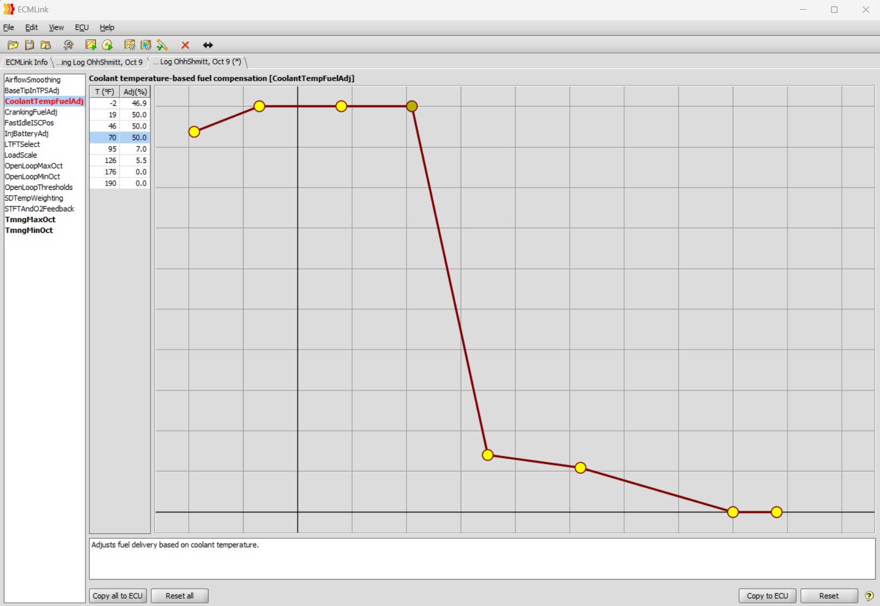Select CoolantTempFuelAdj in the list
880x606 pixels.
click(44, 101)
